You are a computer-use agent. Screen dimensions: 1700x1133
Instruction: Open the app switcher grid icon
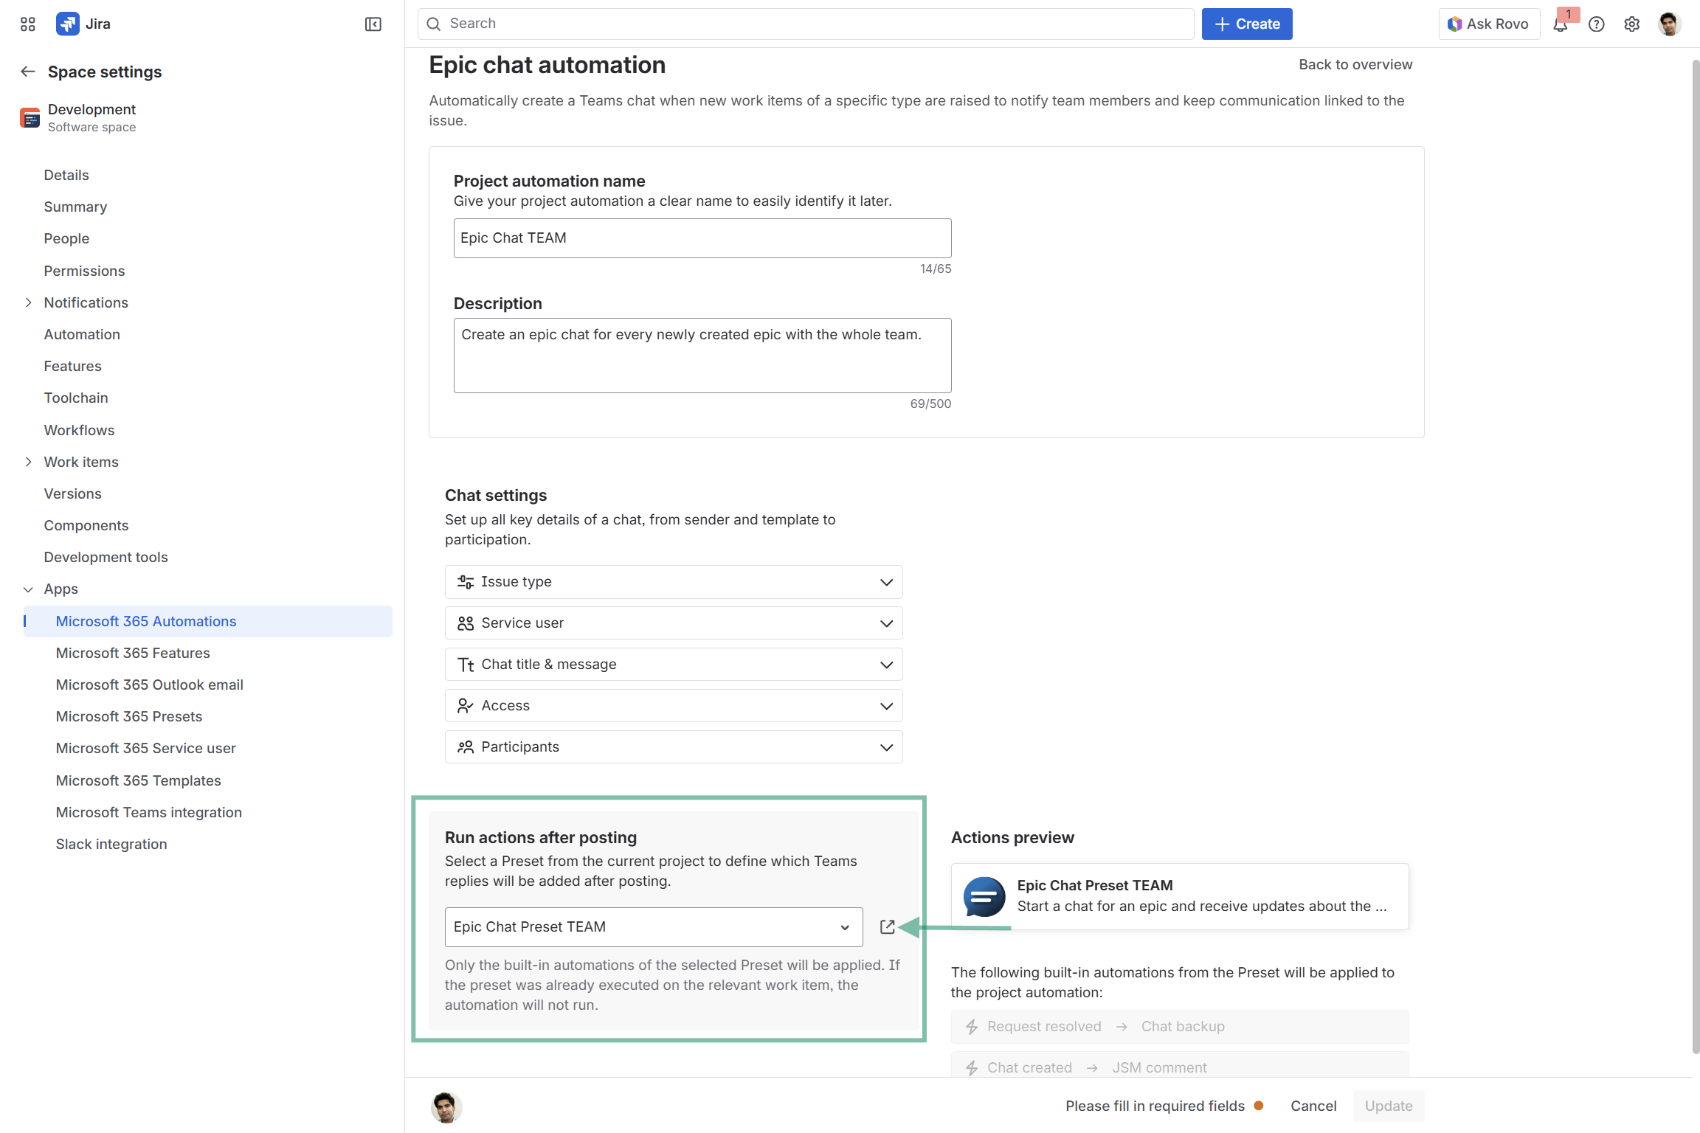point(28,24)
